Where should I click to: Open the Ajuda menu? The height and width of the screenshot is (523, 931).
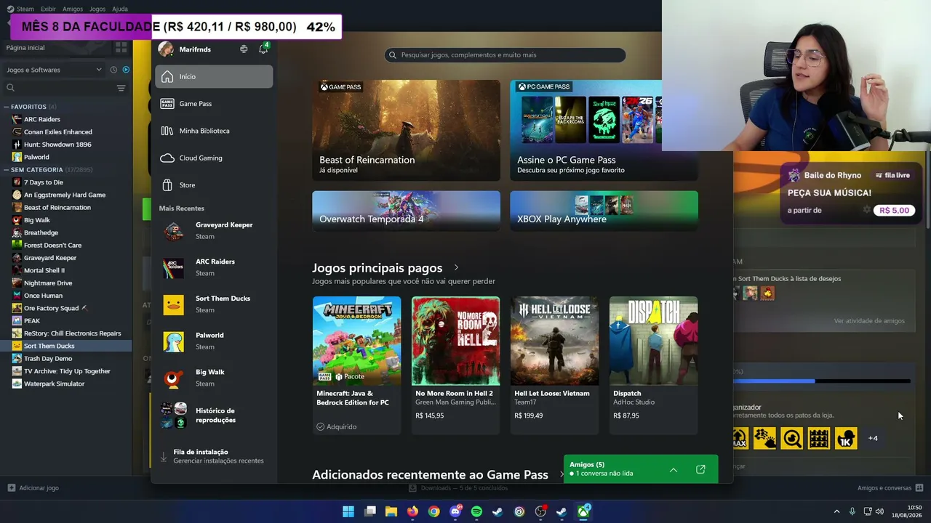120,9
